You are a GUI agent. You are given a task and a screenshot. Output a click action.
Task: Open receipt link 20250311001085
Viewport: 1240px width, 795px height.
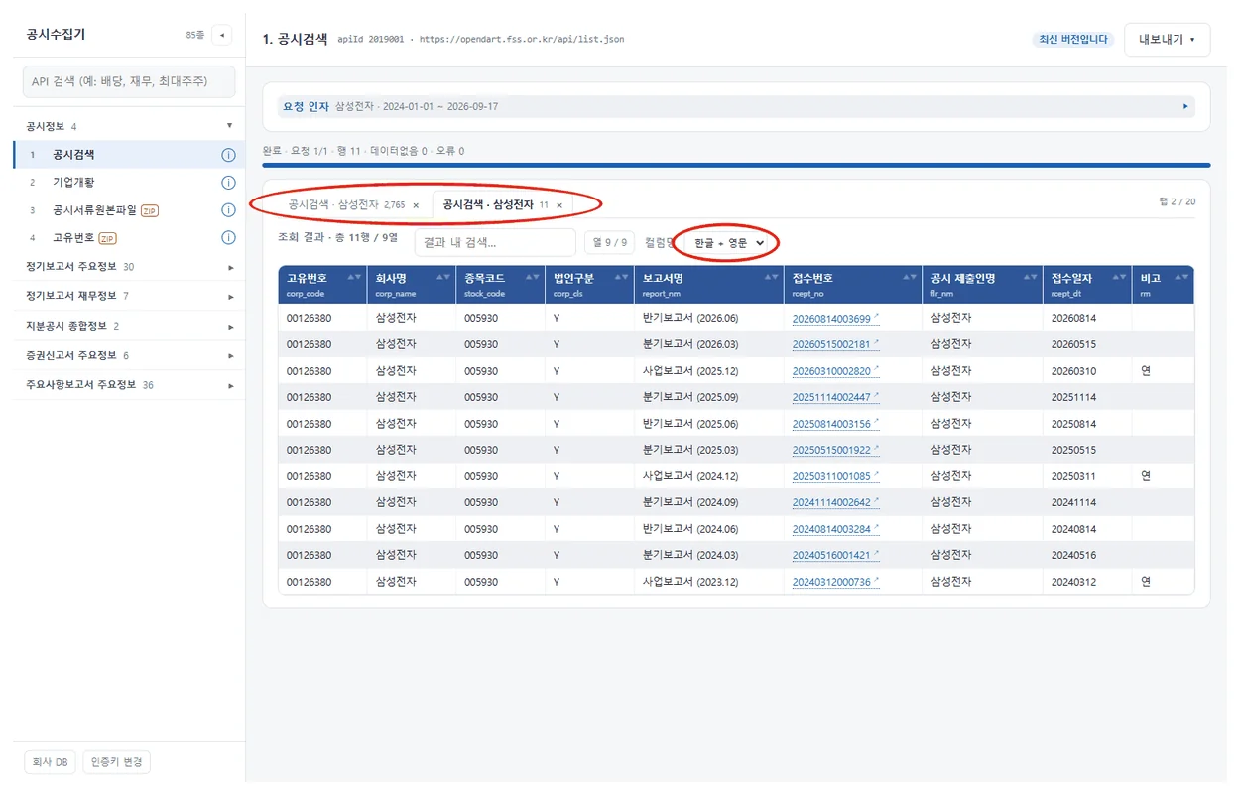(835, 476)
